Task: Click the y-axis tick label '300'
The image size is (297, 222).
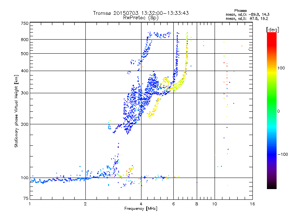Action: (25, 93)
